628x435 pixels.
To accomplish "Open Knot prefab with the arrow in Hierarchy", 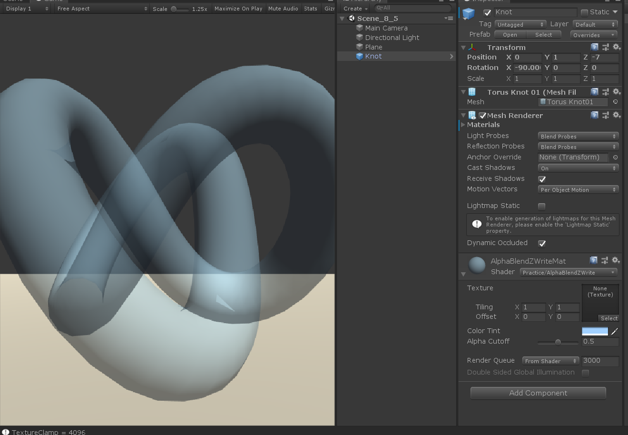I will 451,56.
